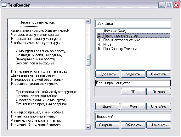181x137 pixels.
Task: Select bookmark 4. Игра
Action: (x=134, y=44)
